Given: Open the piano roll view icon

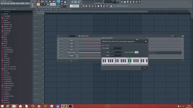Looking at the screenshot, I should coord(87,6).
